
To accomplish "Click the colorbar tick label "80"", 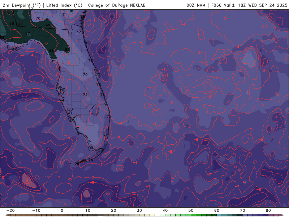I will [x=268, y=210].
